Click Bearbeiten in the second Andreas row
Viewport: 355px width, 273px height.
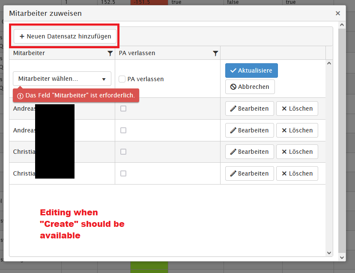[x=249, y=130]
